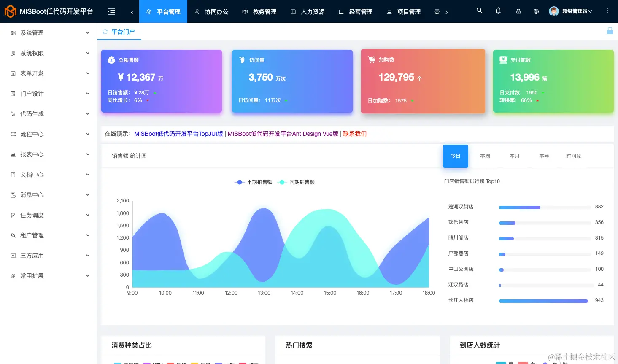Viewport: 618px width, 364px height.
Task: Open the notifications bell
Action: [x=498, y=11]
